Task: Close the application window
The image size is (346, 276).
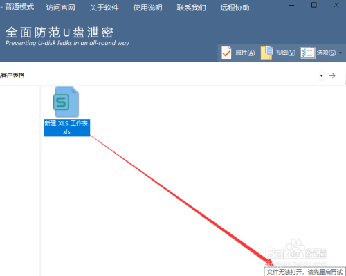Action: (336, 5)
